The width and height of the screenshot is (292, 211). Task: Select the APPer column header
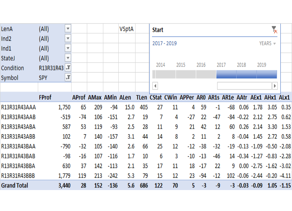point(187,98)
